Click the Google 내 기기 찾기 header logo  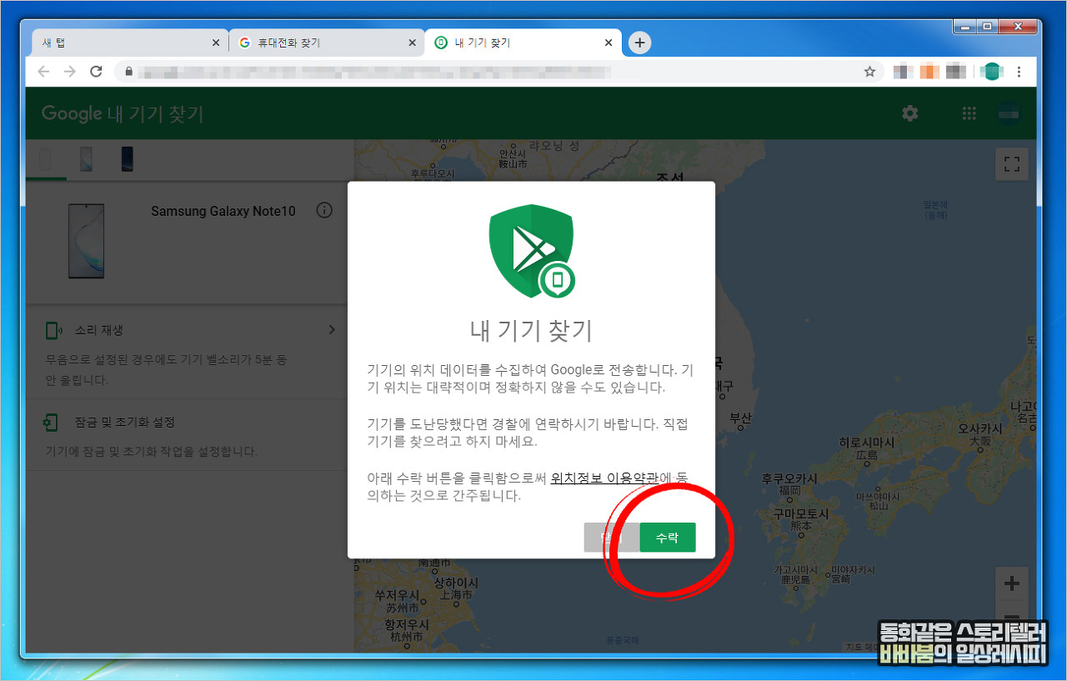tap(123, 114)
